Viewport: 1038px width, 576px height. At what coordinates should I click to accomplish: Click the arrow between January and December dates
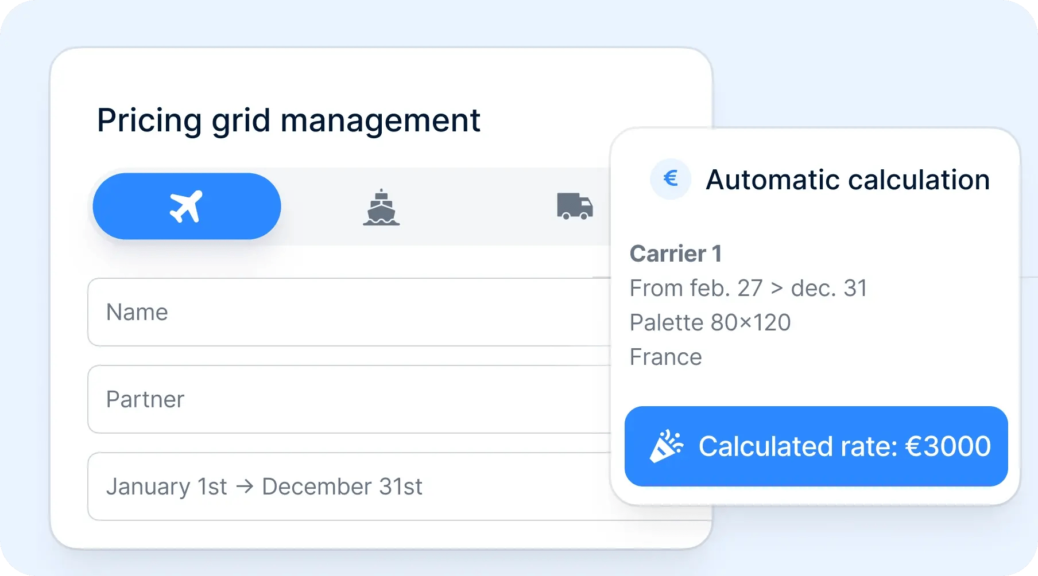click(x=245, y=487)
